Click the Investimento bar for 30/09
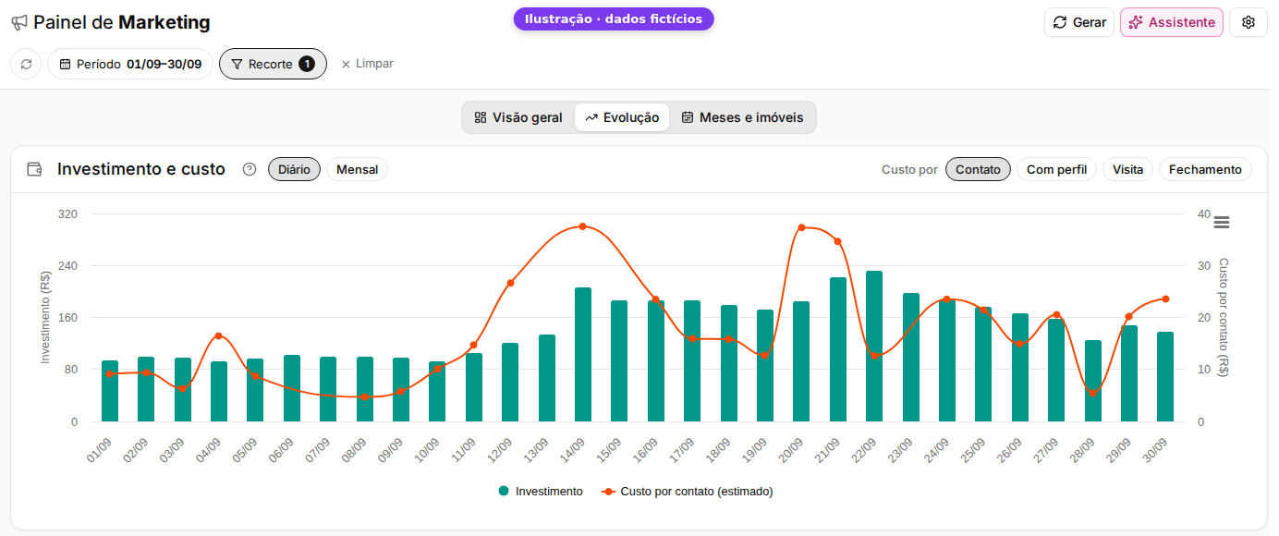 [1165, 376]
